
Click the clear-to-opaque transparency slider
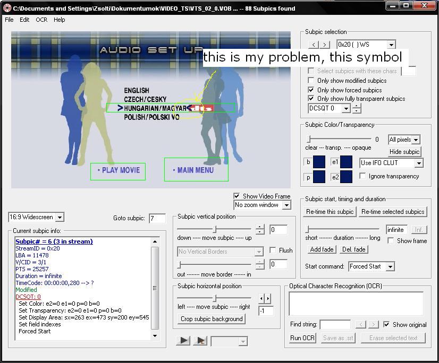pos(339,139)
